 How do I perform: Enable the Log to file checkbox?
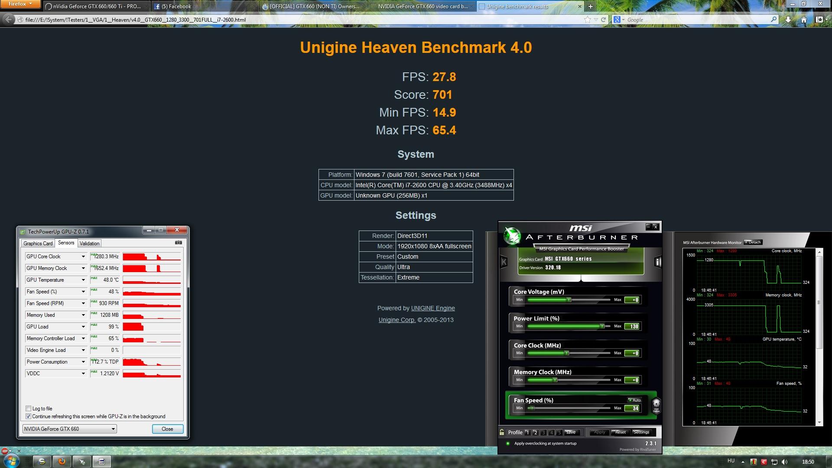click(28, 408)
